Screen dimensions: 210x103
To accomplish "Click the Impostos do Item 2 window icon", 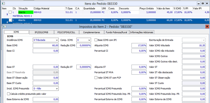I will pos(4,27).
